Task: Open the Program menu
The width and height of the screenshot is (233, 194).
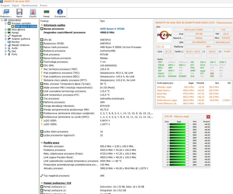Action: click(5, 6)
